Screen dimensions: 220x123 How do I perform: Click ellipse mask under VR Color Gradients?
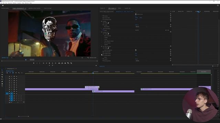(104, 48)
